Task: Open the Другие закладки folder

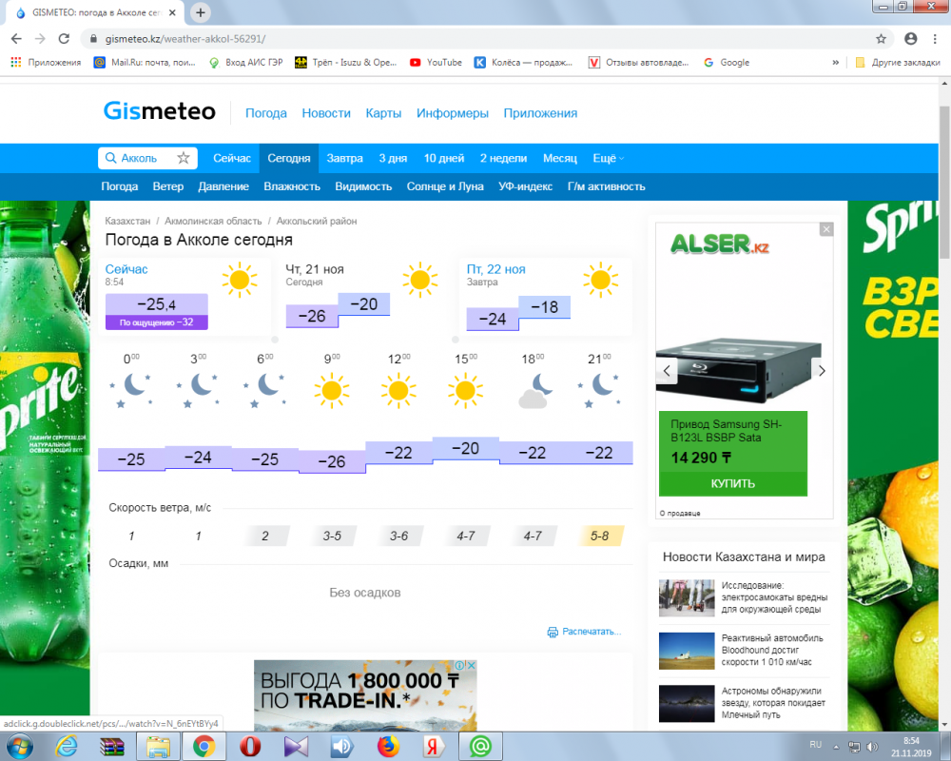Action: point(898,63)
